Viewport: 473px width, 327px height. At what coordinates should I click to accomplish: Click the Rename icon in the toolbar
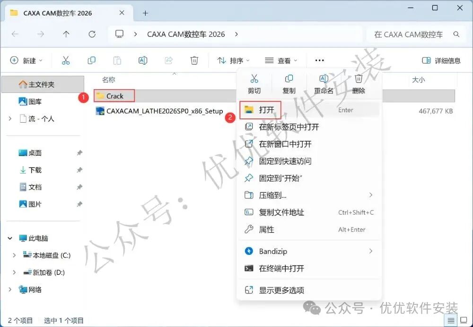pos(143,60)
